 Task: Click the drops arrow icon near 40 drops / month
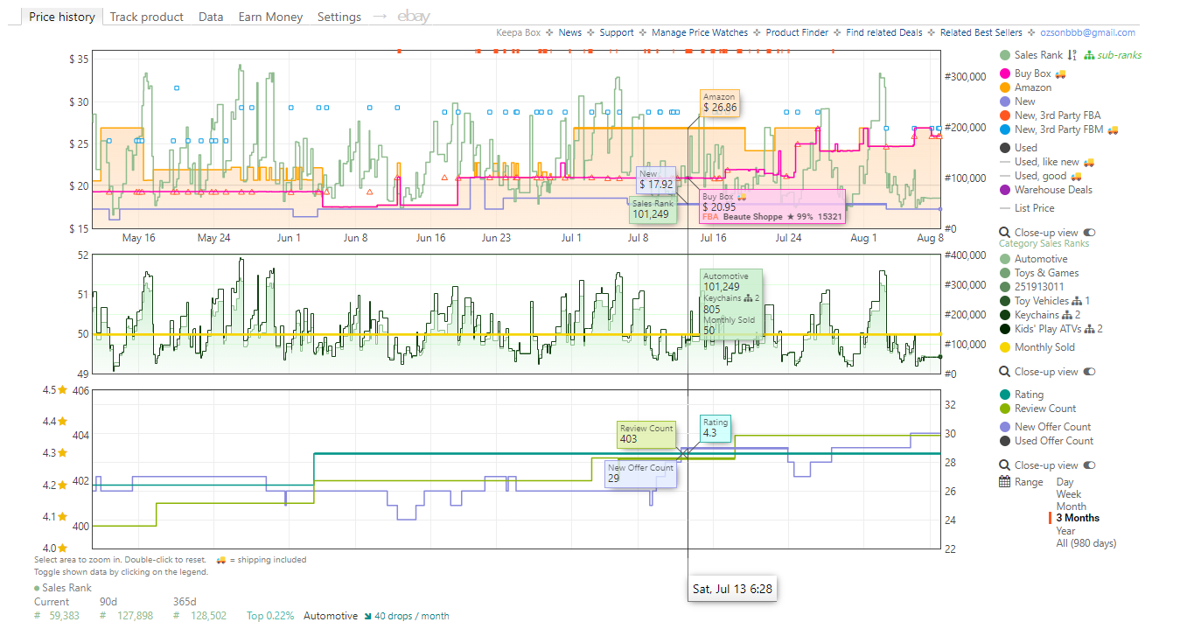click(368, 616)
